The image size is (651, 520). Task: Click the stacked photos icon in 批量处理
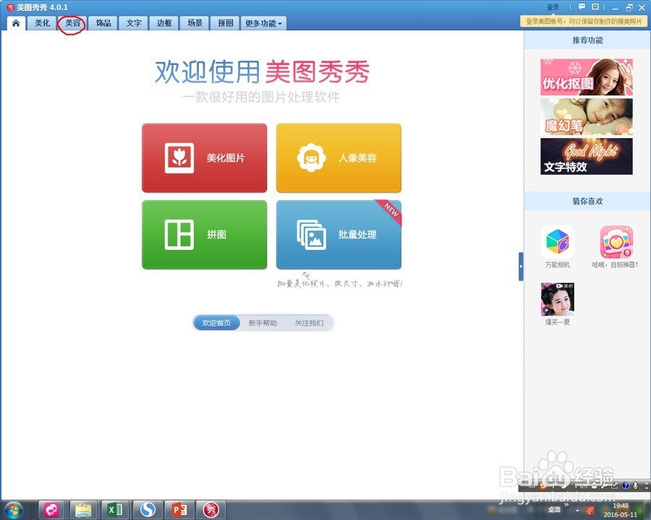pos(311,235)
